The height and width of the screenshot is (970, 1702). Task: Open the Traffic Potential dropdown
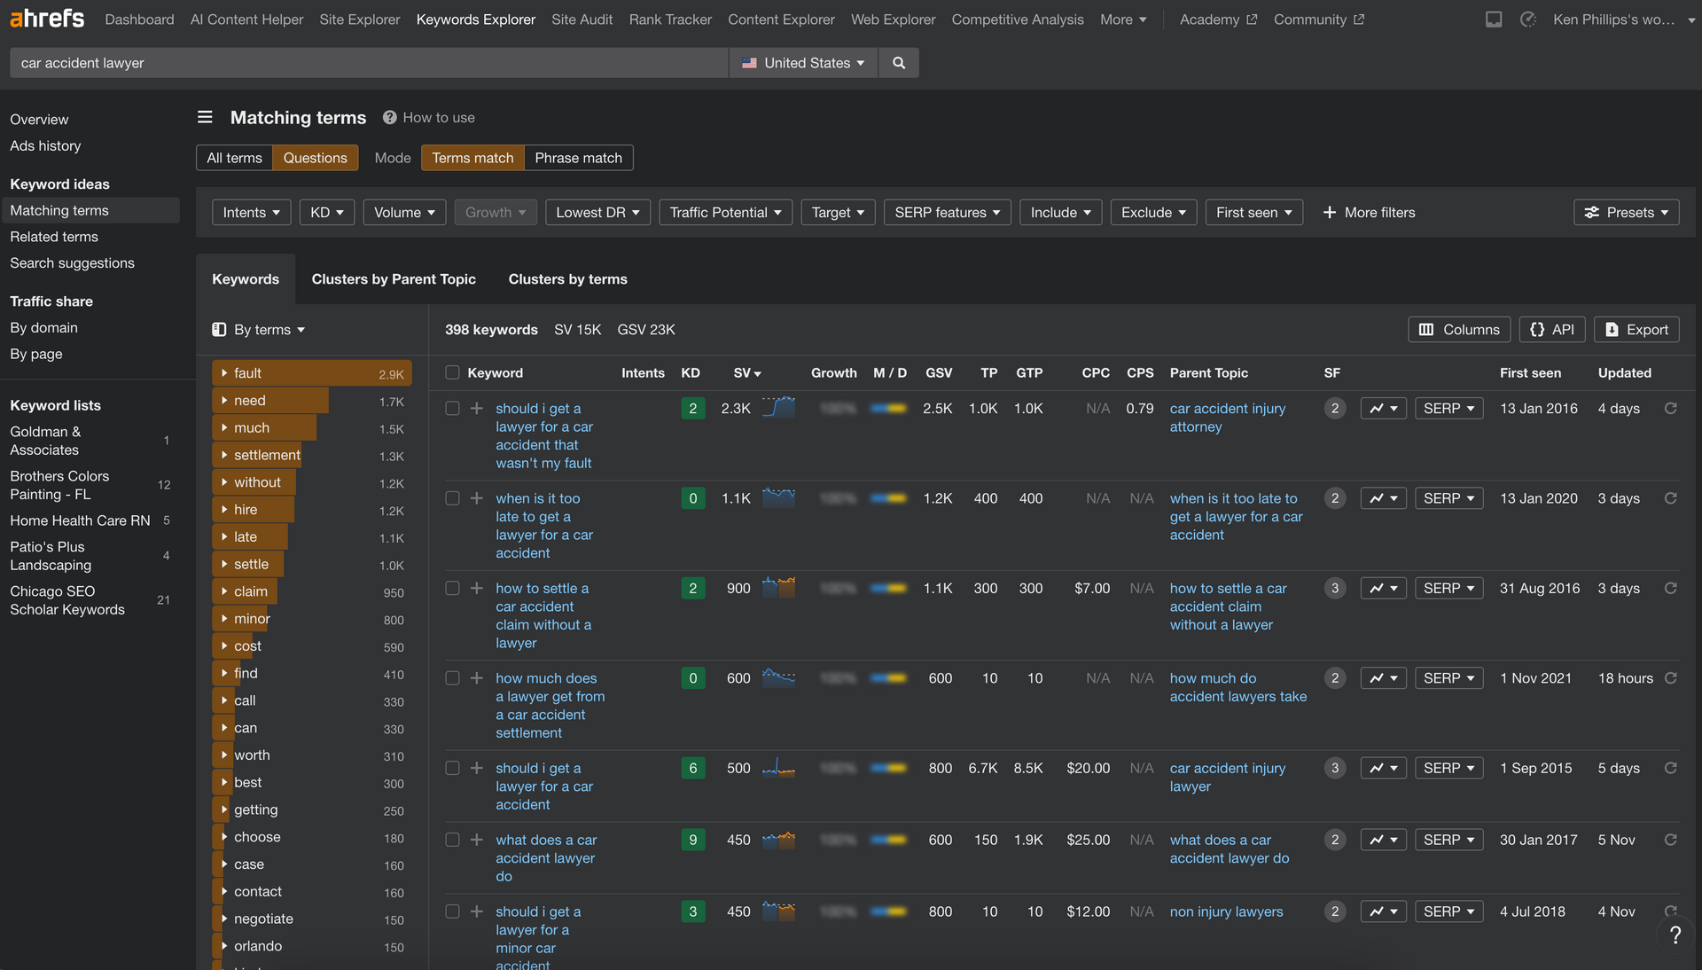click(x=725, y=213)
